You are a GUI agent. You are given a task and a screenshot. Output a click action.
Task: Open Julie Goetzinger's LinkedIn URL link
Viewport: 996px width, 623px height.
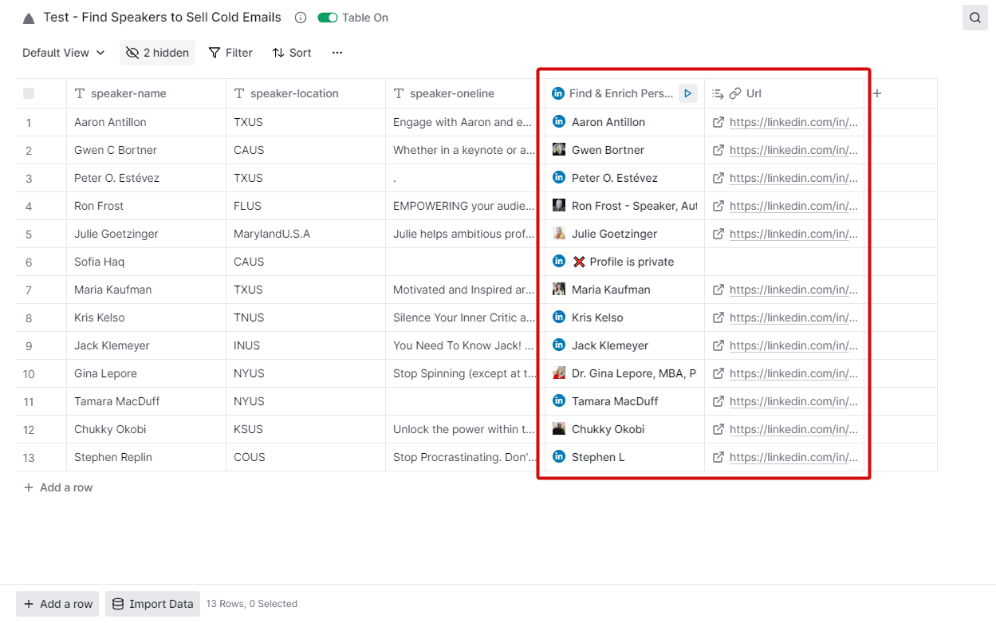(793, 234)
